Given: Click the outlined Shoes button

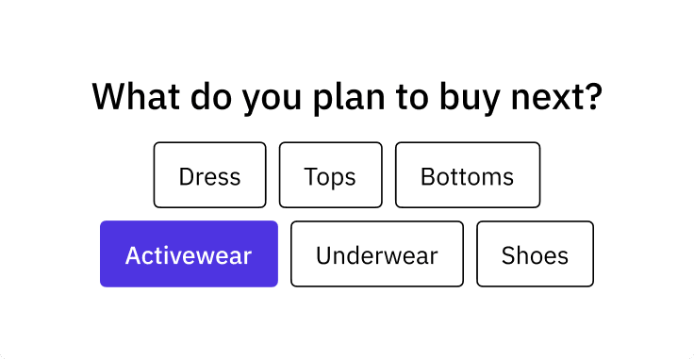Looking at the screenshot, I should pos(535,253).
